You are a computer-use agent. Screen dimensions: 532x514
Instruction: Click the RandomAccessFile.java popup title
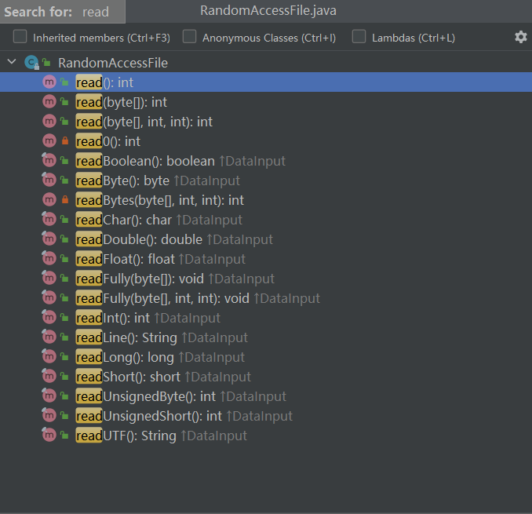click(x=268, y=11)
